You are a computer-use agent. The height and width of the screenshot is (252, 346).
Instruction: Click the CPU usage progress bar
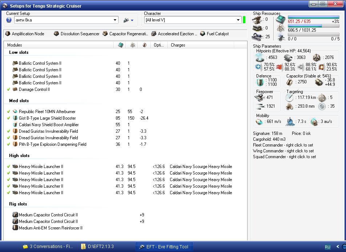tap(313, 17)
